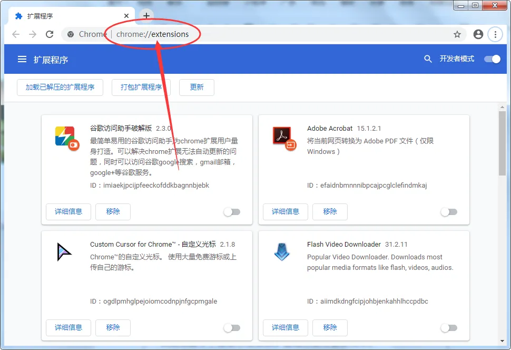
Task: Click 移除 for Custom Cursor for Chrome
Action: click(113, 327)
